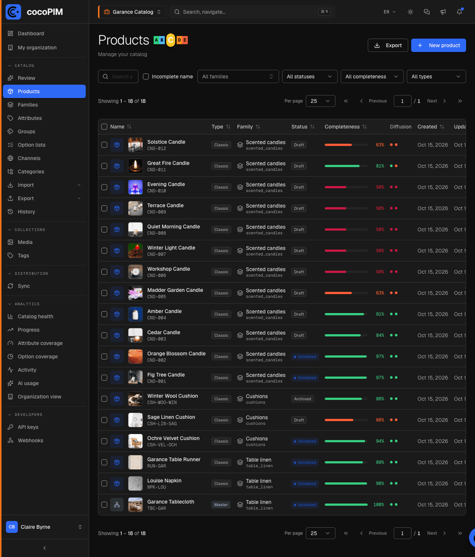Click the master product icon for Garance Tablecloth
The height and width of the screenshot is (557, 475).
pyautogui.click(x=117, y=505)
